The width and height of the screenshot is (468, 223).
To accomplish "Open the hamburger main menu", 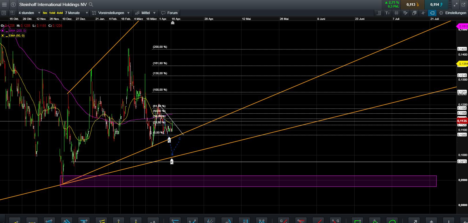I will tap(4, 5).
